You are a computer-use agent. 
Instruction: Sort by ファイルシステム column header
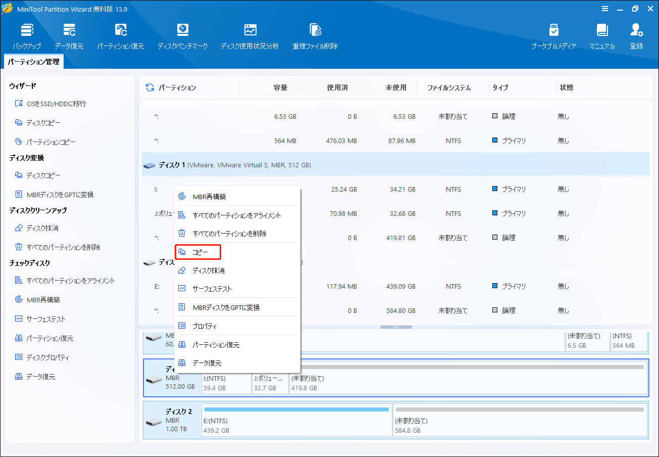click(x=449, y=87)
